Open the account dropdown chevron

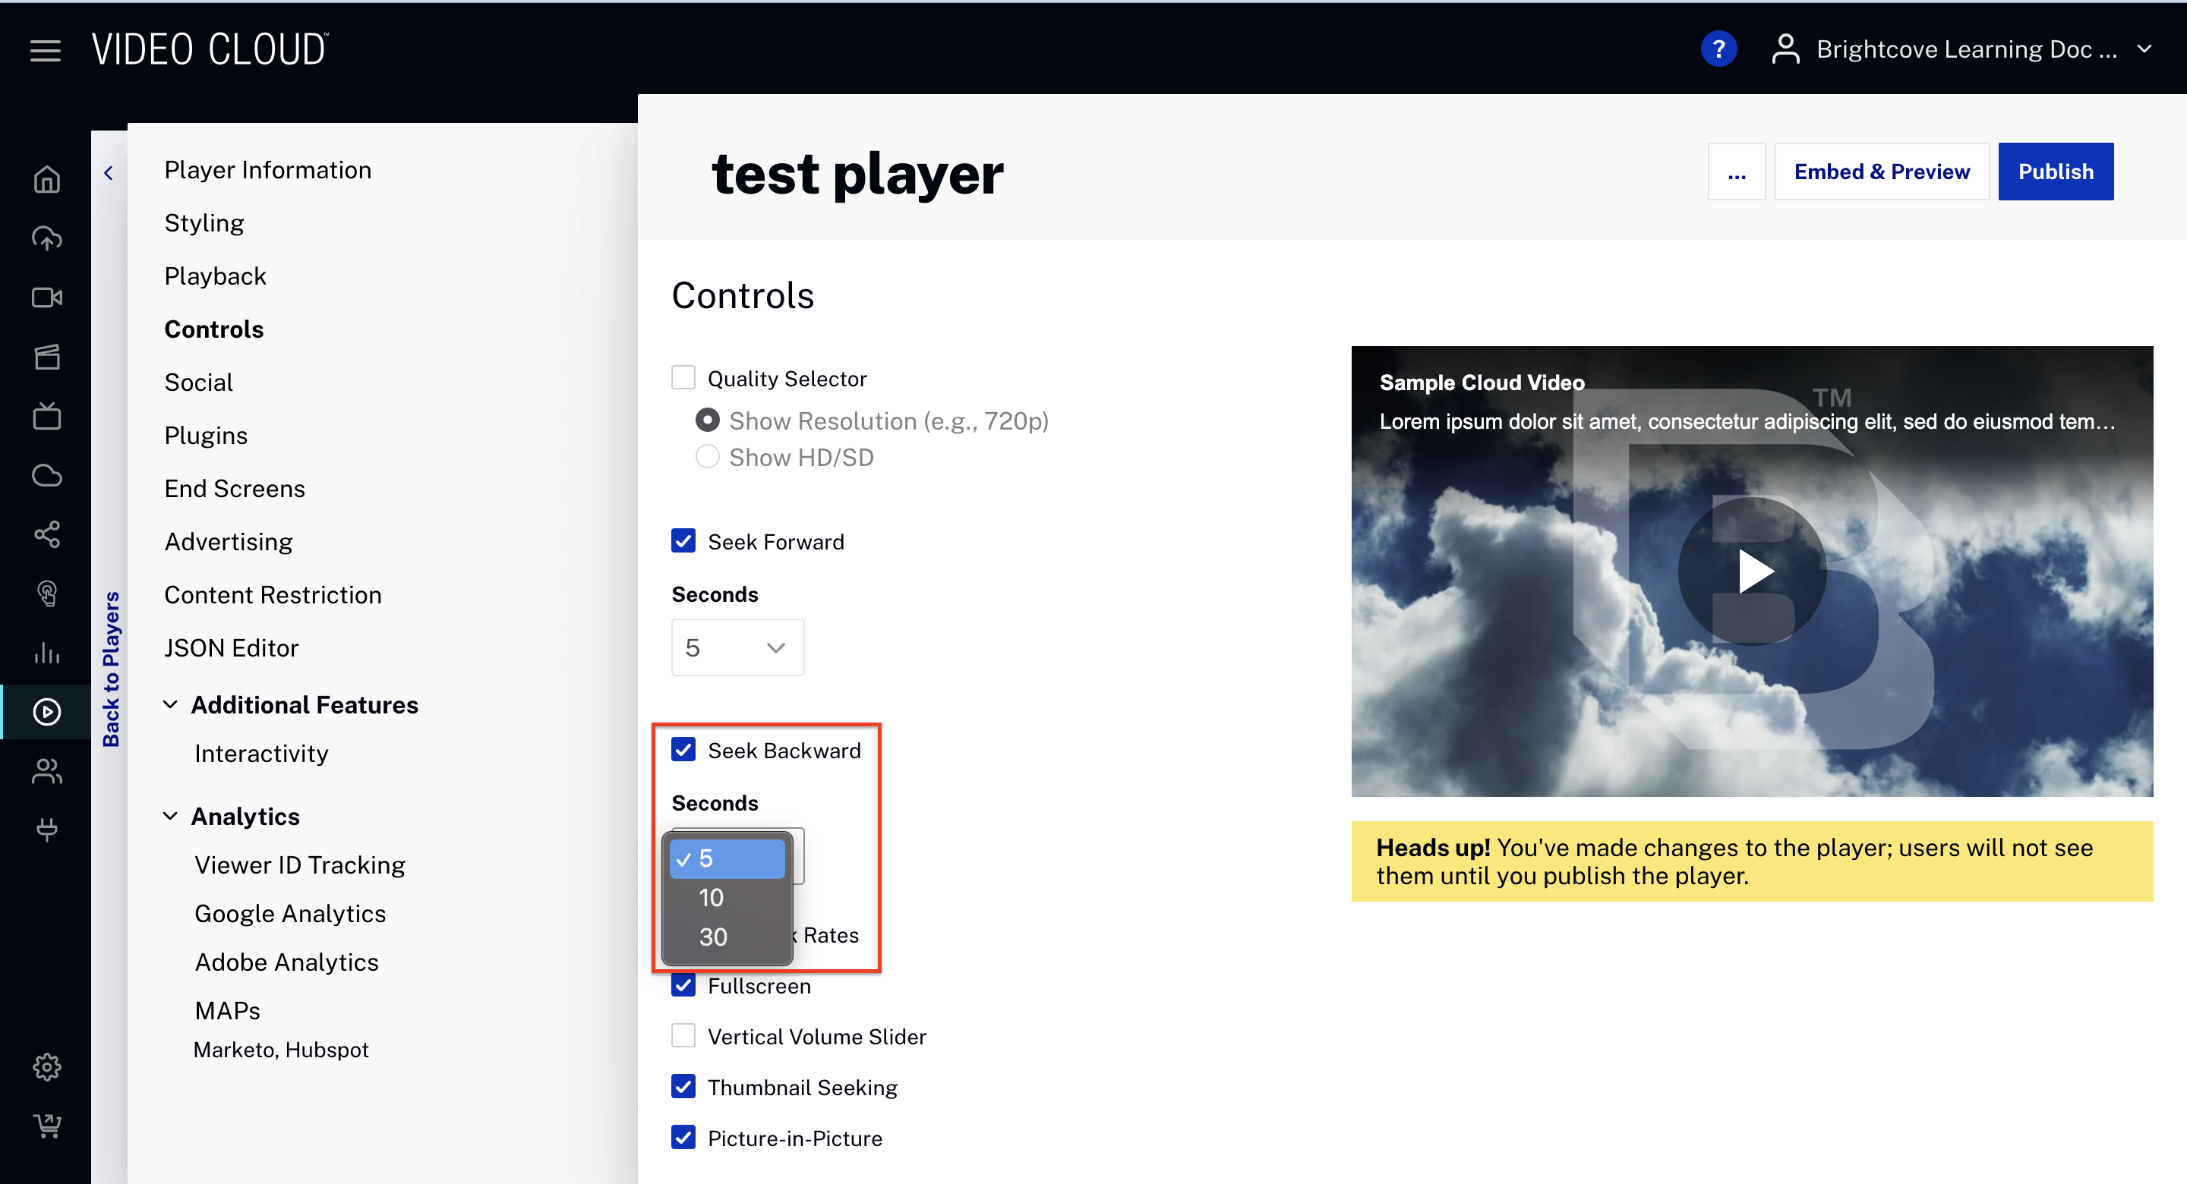(2144, 49)
